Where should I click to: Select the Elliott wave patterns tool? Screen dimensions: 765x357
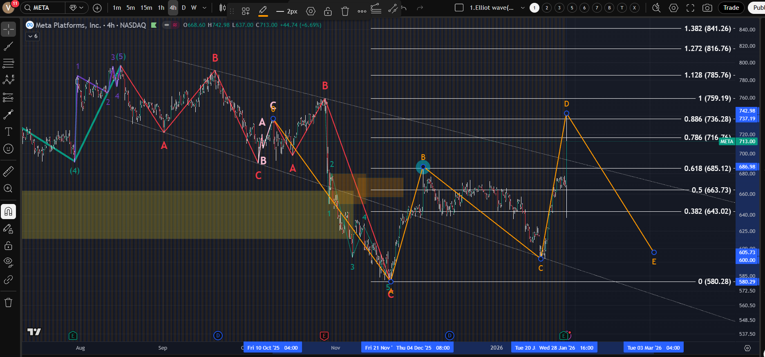tap(8, 80)
